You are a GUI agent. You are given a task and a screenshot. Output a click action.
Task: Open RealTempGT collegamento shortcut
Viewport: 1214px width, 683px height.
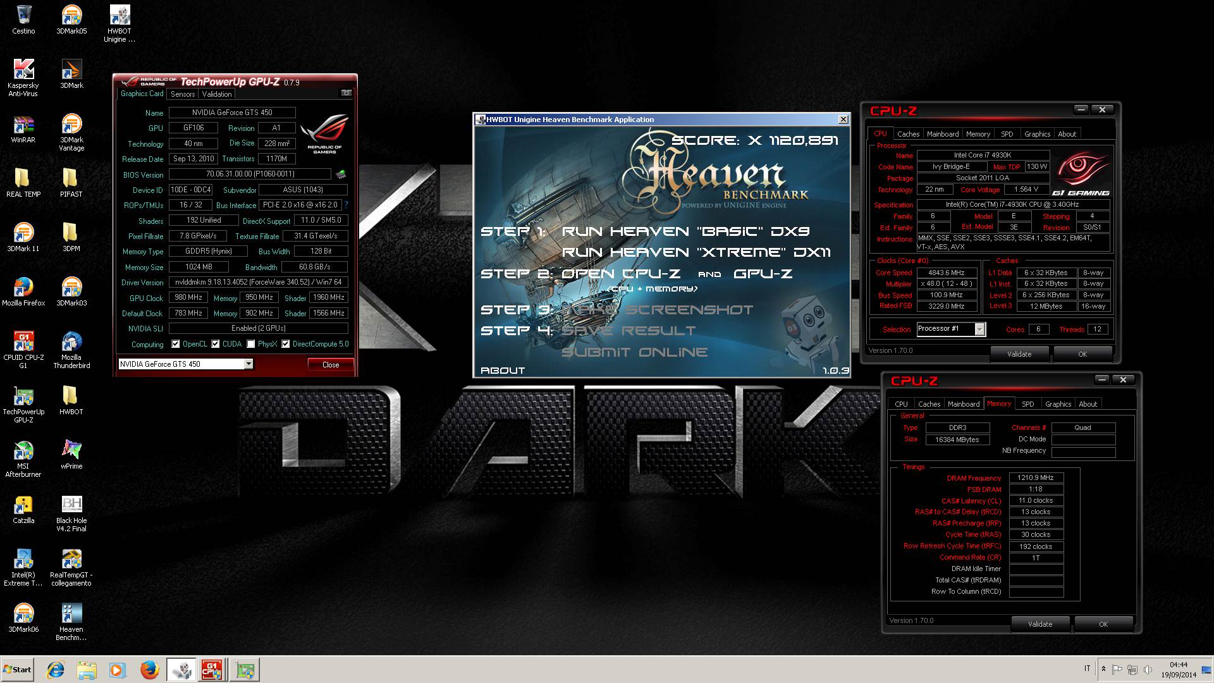(71, 567)
